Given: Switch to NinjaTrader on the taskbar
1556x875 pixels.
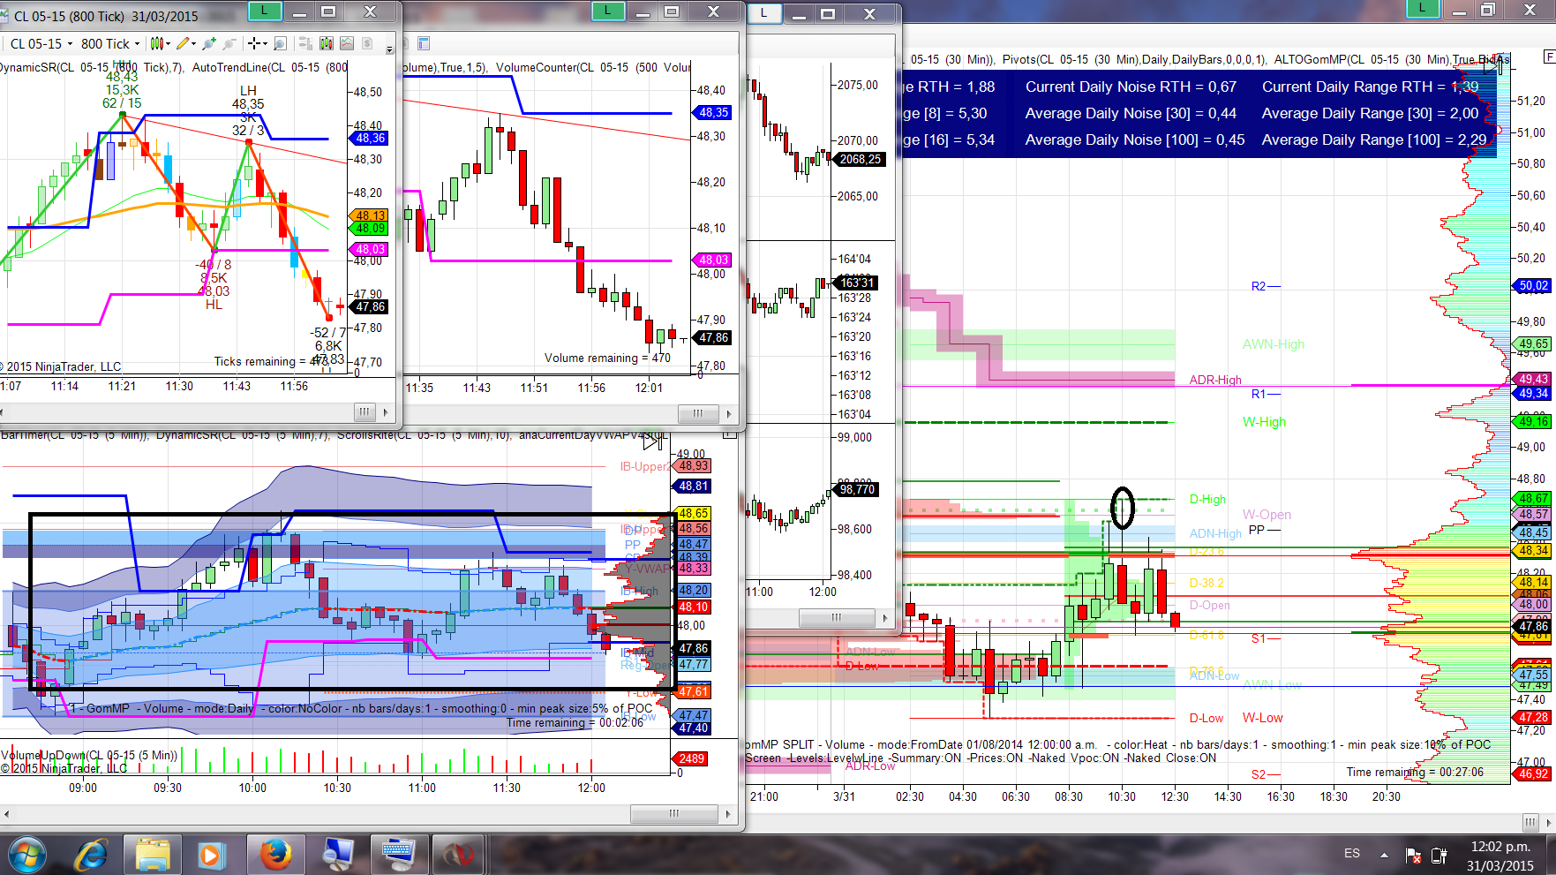Looking at the screenshot, I should (x=457, y=855).
